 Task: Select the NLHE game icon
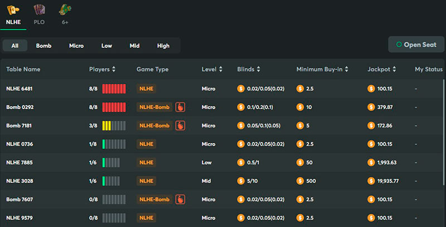(13, 9)
